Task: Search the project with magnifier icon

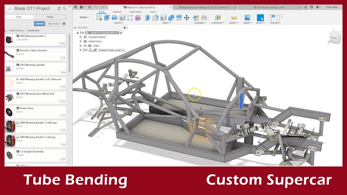Action: 65,9
